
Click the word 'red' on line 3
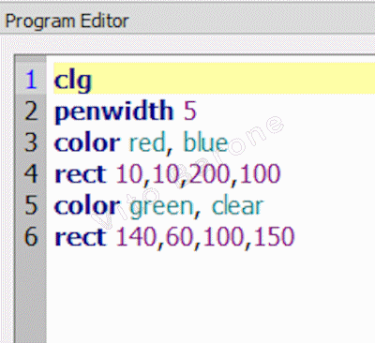147,142
